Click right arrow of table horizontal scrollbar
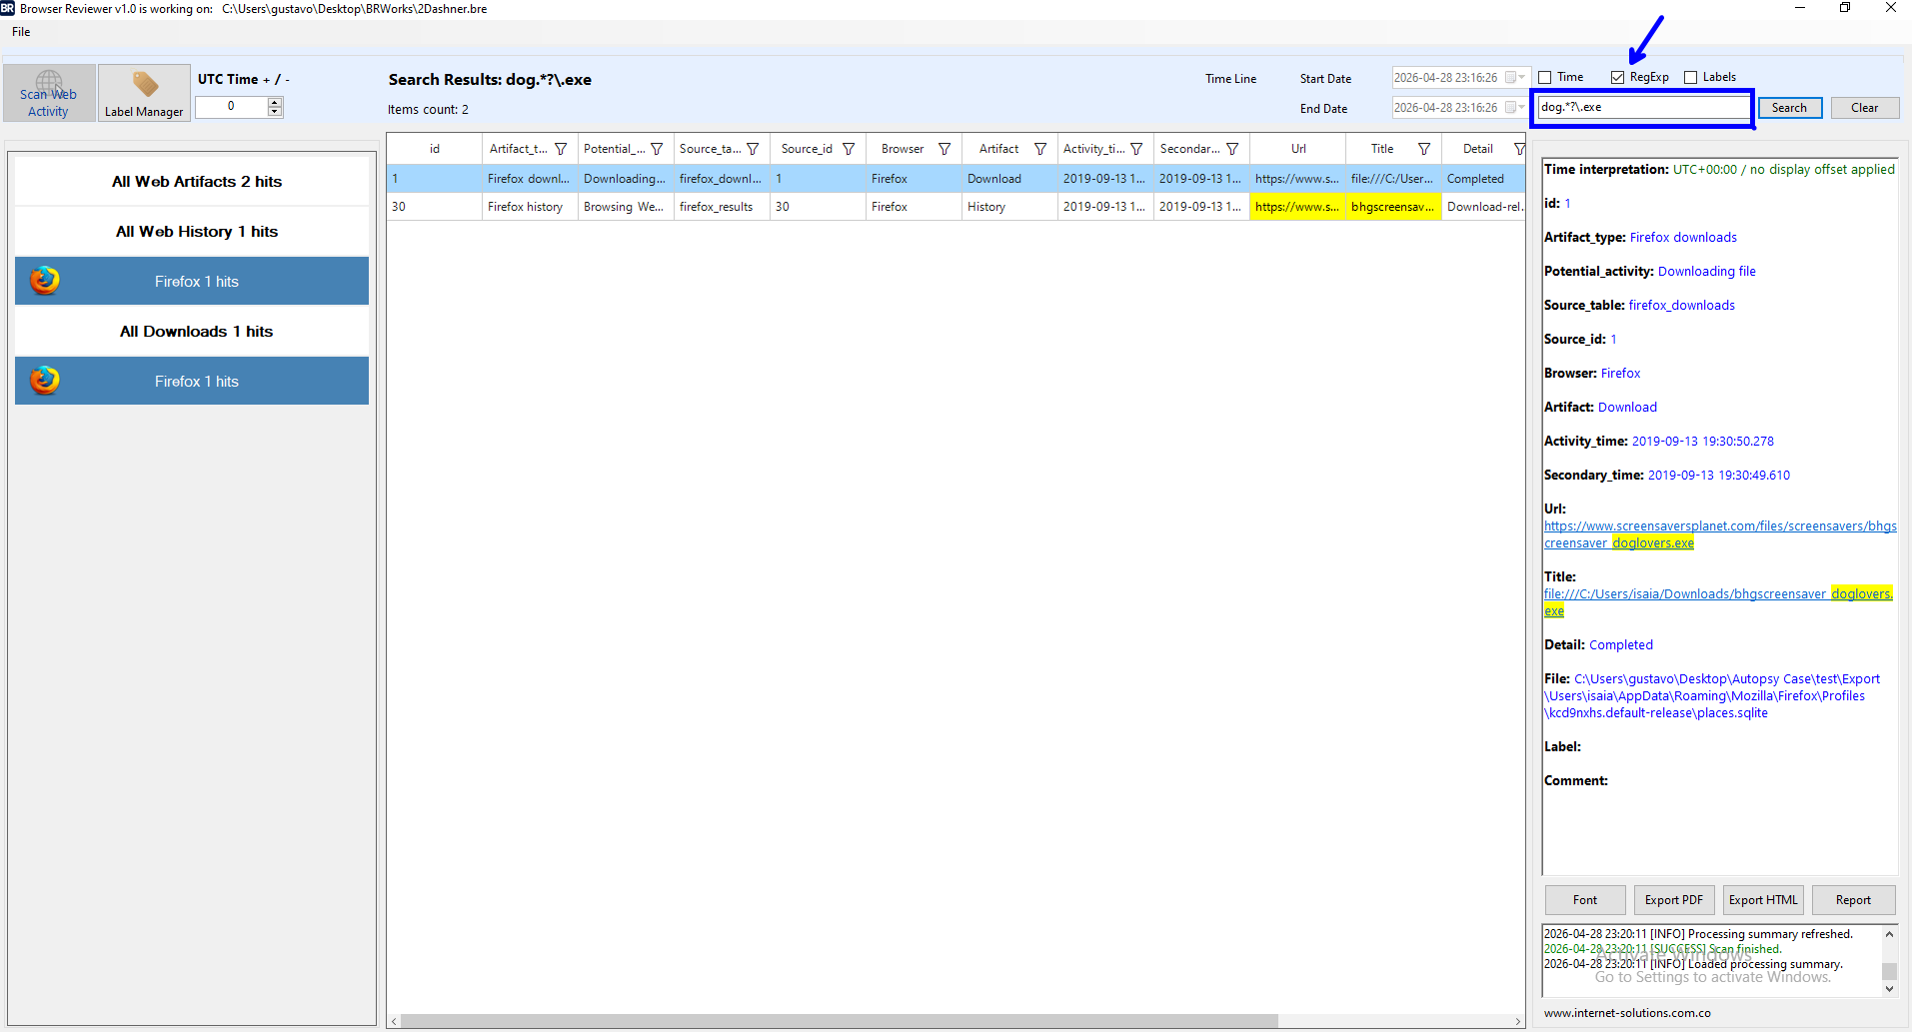This screenshot has height=1032, width=1912. click(1518, 1021)
